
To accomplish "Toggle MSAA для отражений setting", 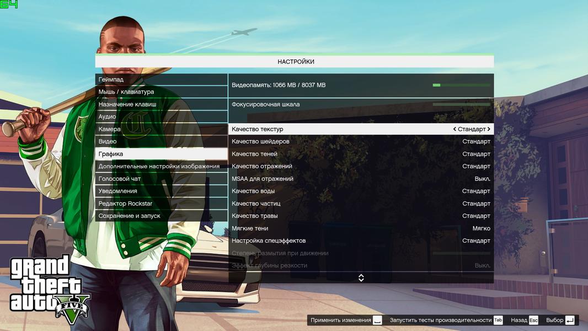I will [x=361, y=179].
